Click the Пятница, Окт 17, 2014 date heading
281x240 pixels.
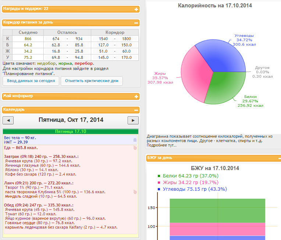71,120
